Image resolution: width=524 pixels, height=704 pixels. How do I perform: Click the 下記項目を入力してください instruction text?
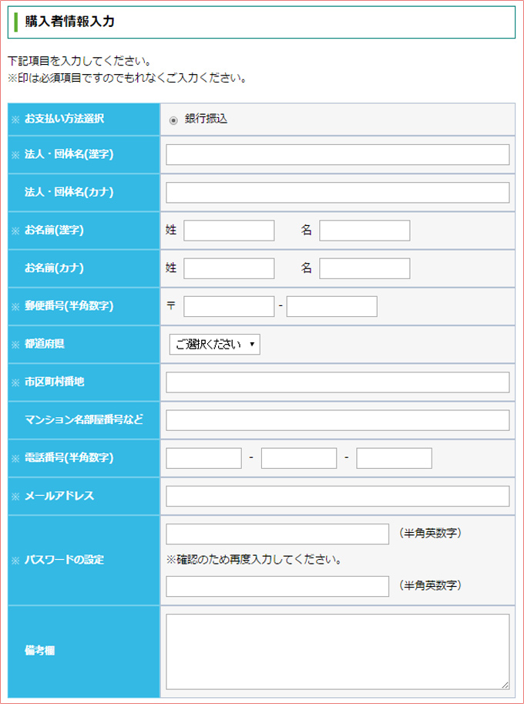tap(79, 61)
